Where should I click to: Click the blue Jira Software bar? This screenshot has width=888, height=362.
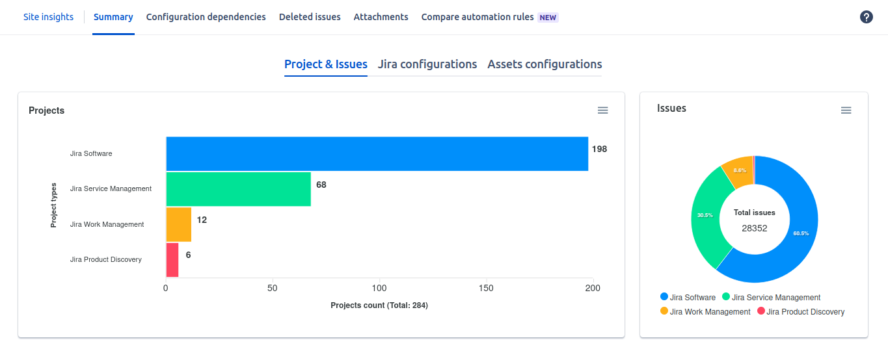point(377,154)
